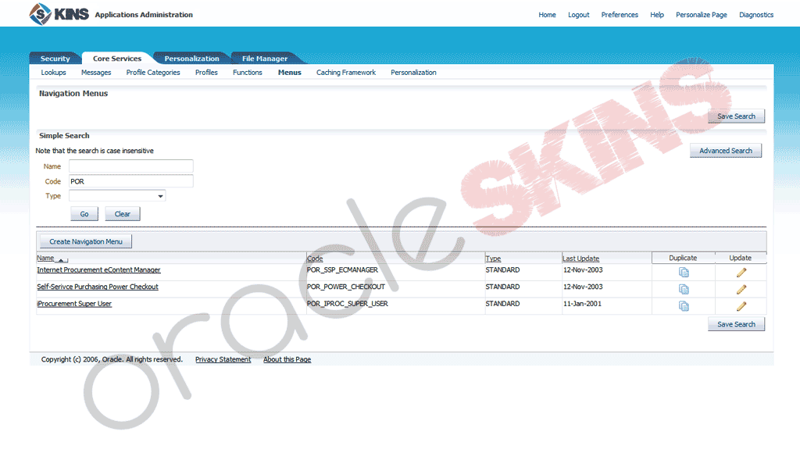The width and height of the screenshot is (800, 453).
Task: Open the Lookups subtab
Action: pyautogui.click(x=54, y=73)
